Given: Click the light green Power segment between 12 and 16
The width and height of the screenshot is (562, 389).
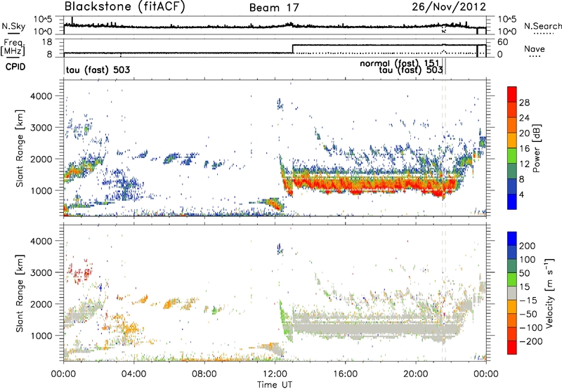Looking at the screenshot, I should [x=512, y=155].
